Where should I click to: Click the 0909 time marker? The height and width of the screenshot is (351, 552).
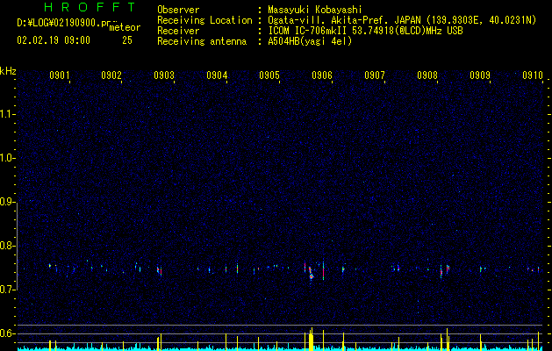(480, 75)
